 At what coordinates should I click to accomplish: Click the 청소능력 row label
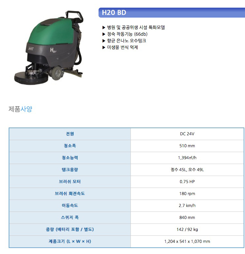70,158
